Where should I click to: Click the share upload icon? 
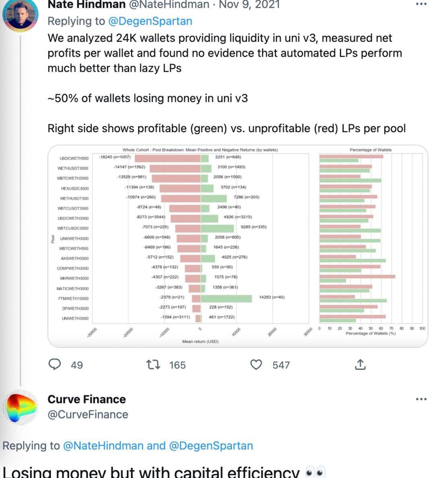[360, 364]
